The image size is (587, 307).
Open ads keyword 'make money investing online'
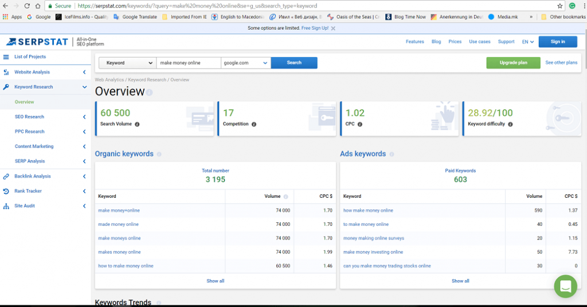373,252
